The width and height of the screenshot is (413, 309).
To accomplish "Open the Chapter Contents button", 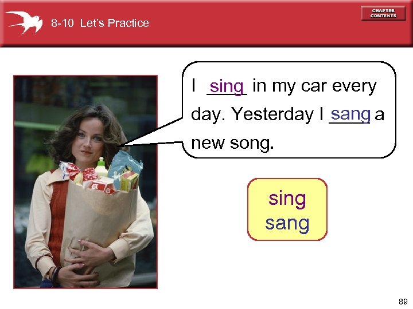I will [383, 13].
